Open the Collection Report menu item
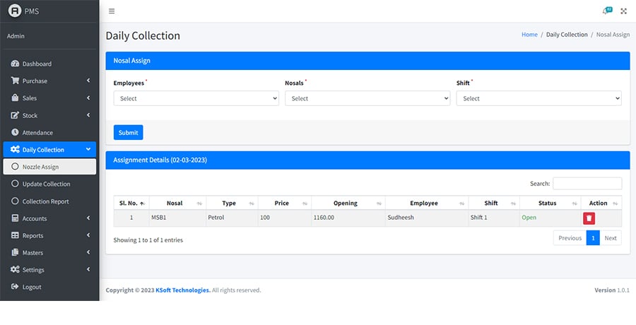The height and width of the screenshot is (325, 636). [x=45, y=201]
